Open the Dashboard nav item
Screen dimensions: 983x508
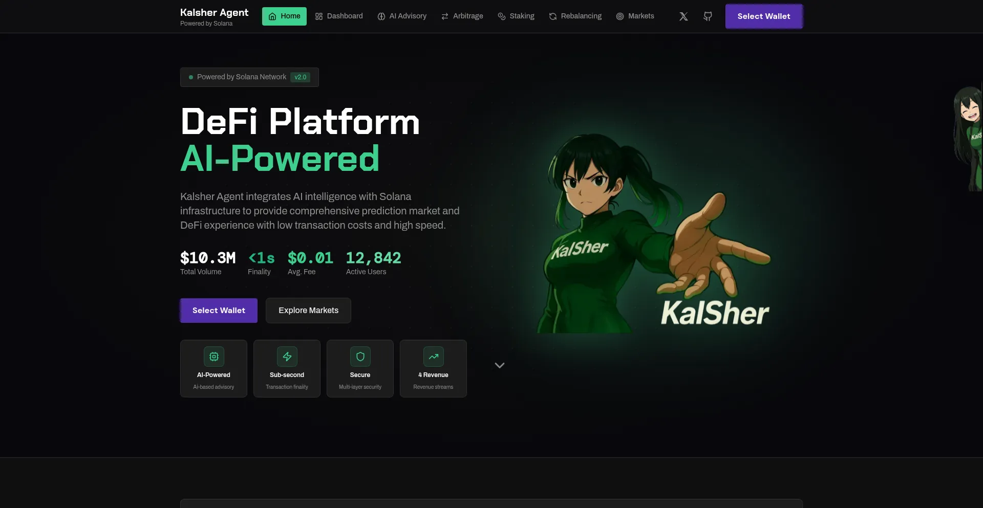click(x=339, y=16)
